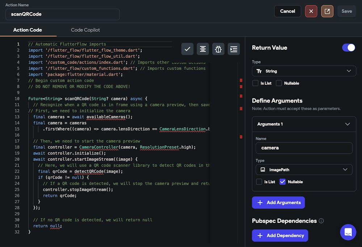Click the Add Dependency button

click(280, 235)
